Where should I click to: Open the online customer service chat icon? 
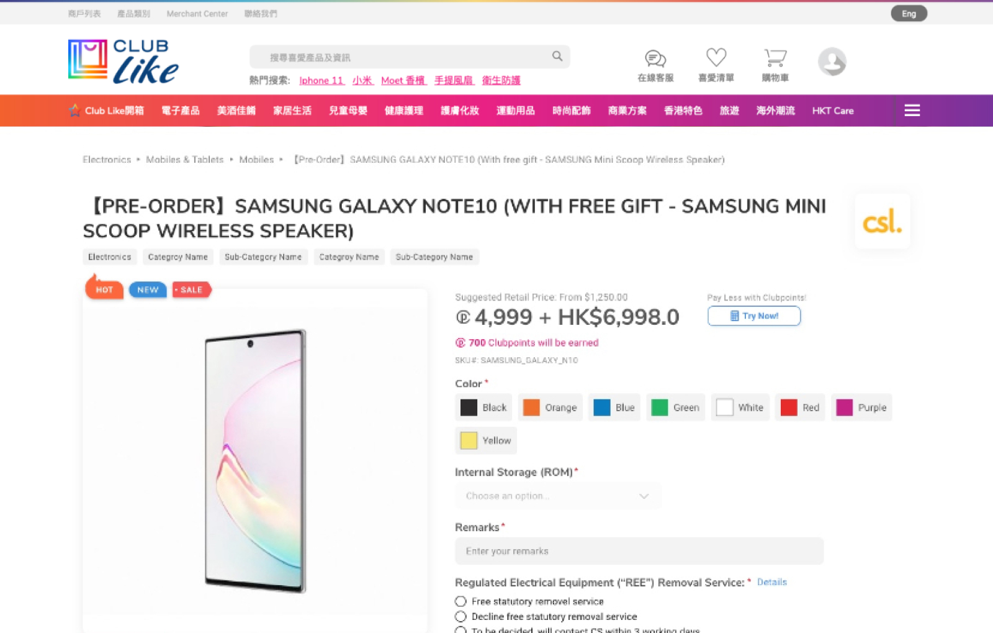coord(655,58)
